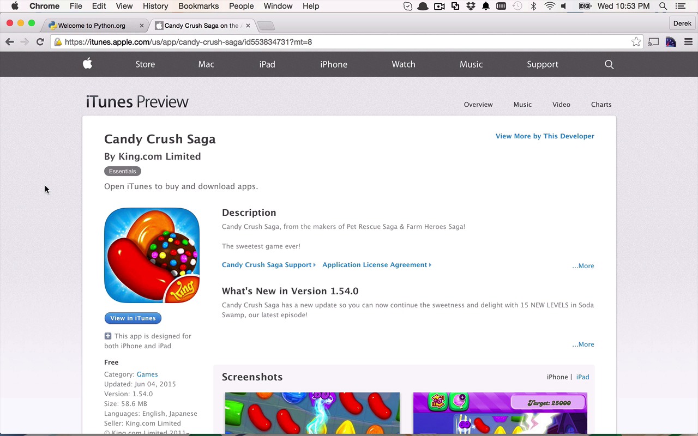Go to the iPhone section
698x436 pixels.
[x=334, y=64]
